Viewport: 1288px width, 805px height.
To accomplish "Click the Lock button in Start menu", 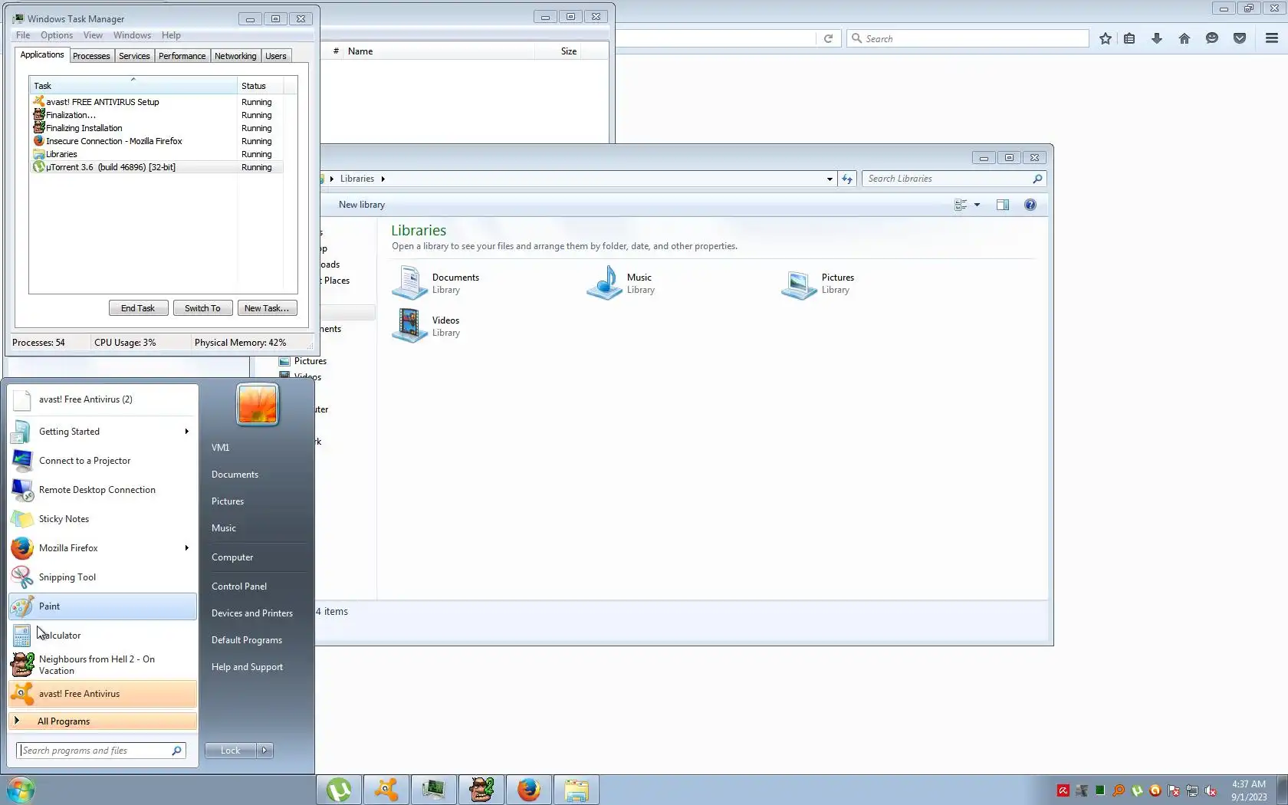I will point(231,751).
